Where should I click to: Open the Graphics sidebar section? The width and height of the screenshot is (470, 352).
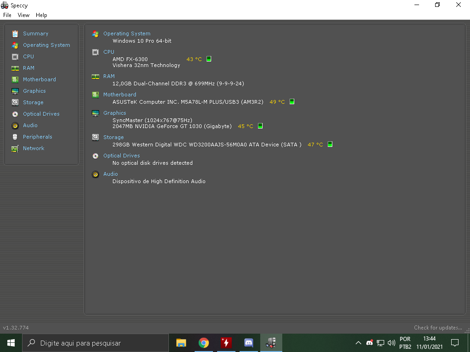(34, 91)
